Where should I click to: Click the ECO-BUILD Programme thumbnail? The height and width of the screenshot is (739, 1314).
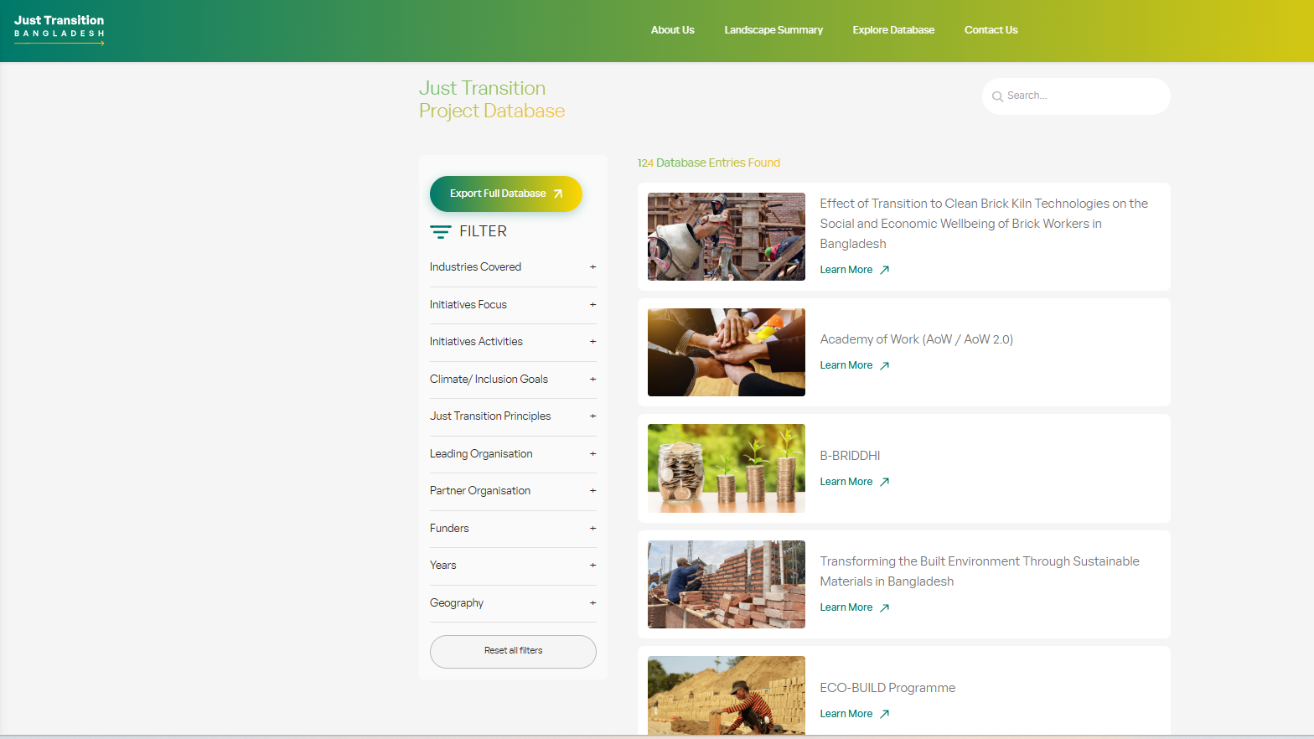[x=727, y=695]
